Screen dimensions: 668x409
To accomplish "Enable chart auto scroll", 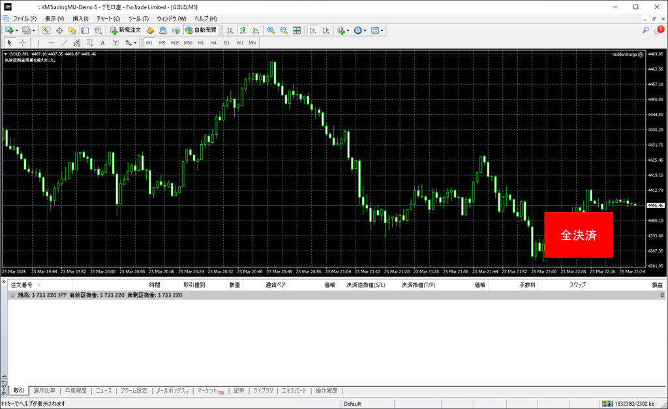I will click(313, 30).
